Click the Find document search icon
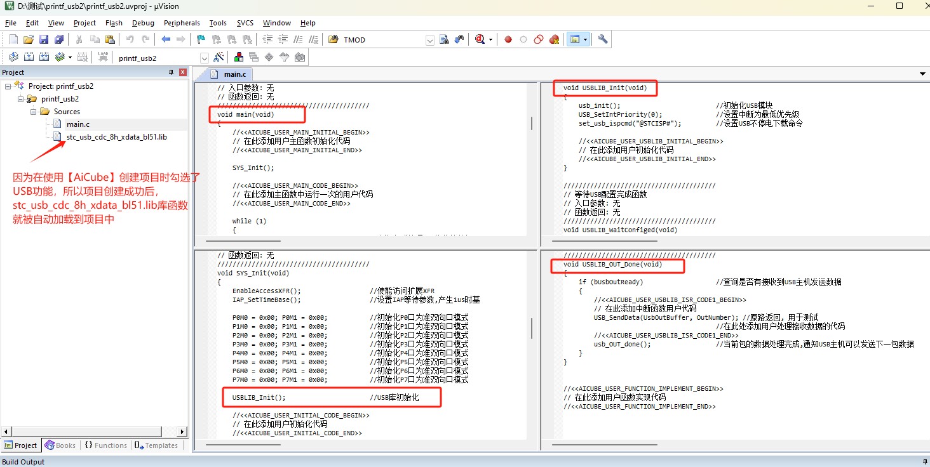Viewport: 930px width, 467px height. (x=444, y=39)
